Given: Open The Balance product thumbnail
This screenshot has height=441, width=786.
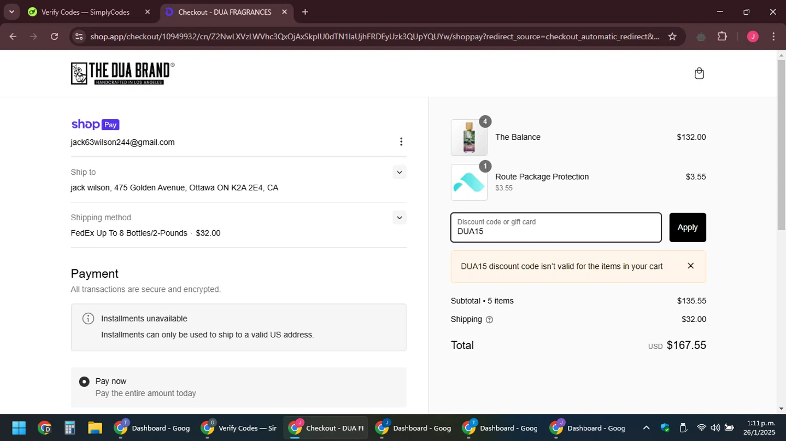Looking at the screenshot, I should (469, 138).
